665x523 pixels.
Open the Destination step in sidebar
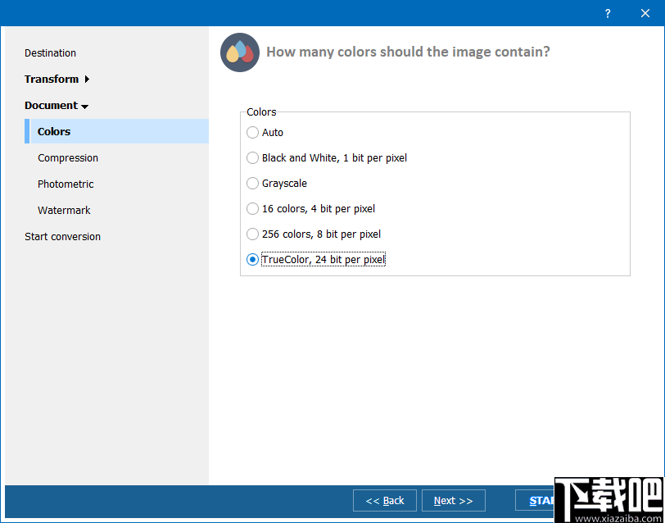tap(50, 53)
